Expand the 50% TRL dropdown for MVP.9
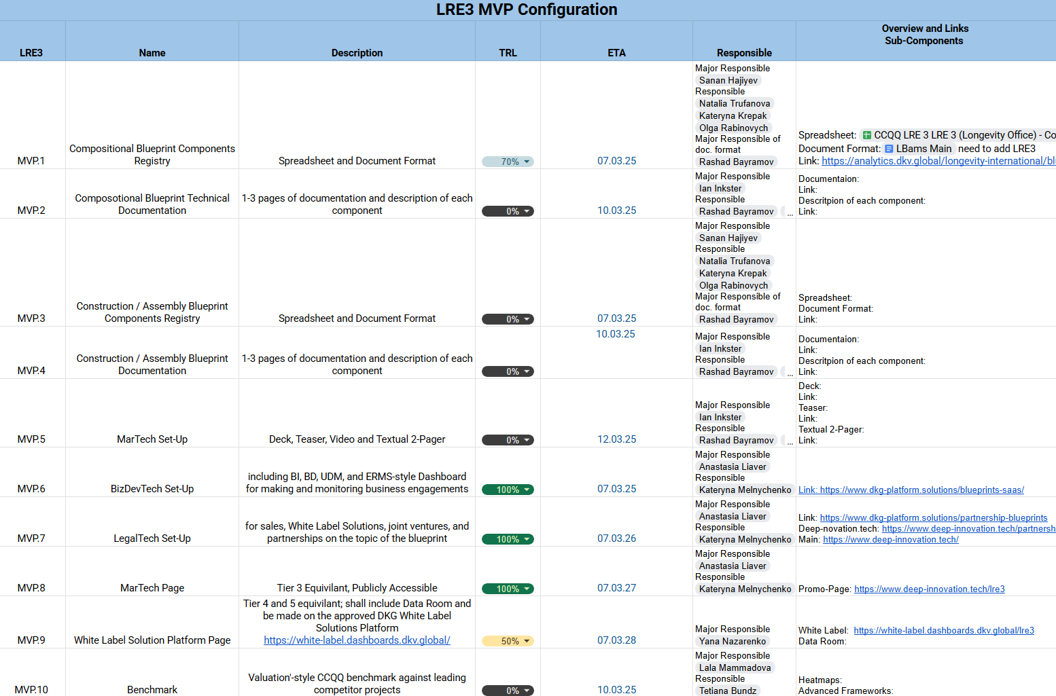The height and width of the screenshot is (696, 1056). [x=508, y=641]
